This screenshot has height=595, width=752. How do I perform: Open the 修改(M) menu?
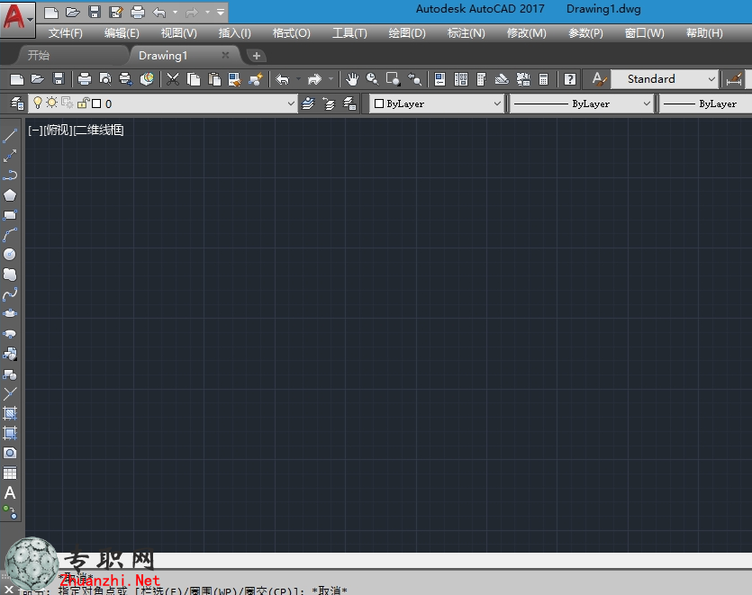[x=527, y=33]
